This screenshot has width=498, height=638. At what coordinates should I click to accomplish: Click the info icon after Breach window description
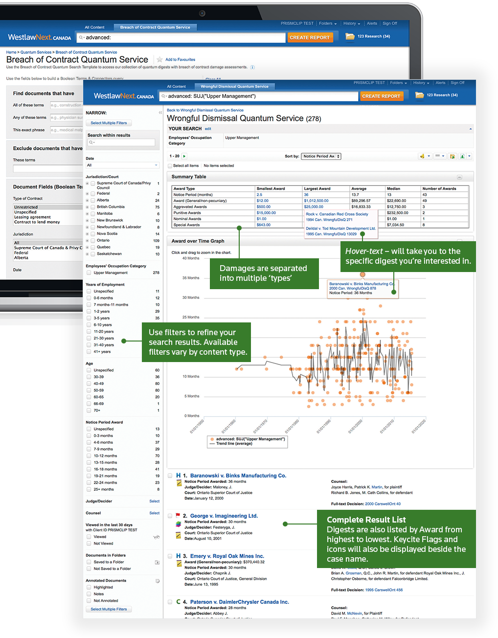pyautogui.click(x=252, y=67)
